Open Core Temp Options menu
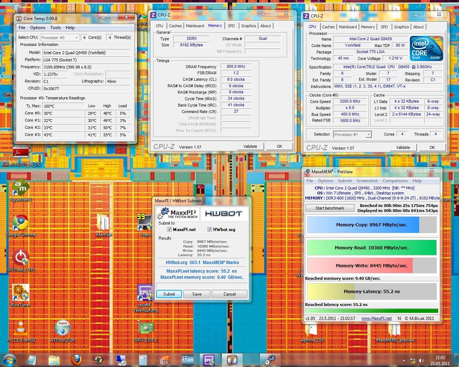 point(38,28)
